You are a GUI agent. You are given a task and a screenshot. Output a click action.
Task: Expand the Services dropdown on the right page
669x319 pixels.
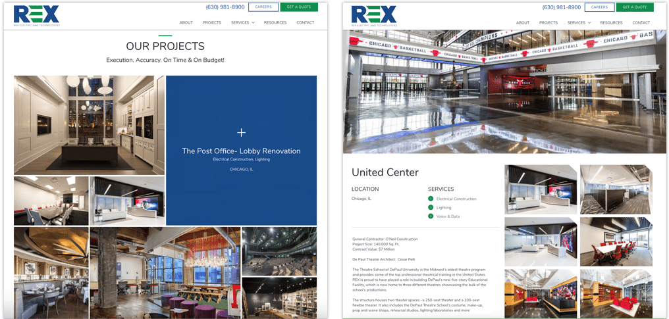579,22
